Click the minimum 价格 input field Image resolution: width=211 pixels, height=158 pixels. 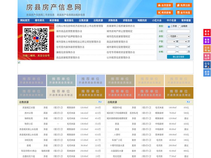(x=171, y=52)
